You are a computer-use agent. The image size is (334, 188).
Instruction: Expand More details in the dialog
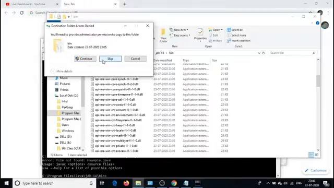(x=62, y=71)
